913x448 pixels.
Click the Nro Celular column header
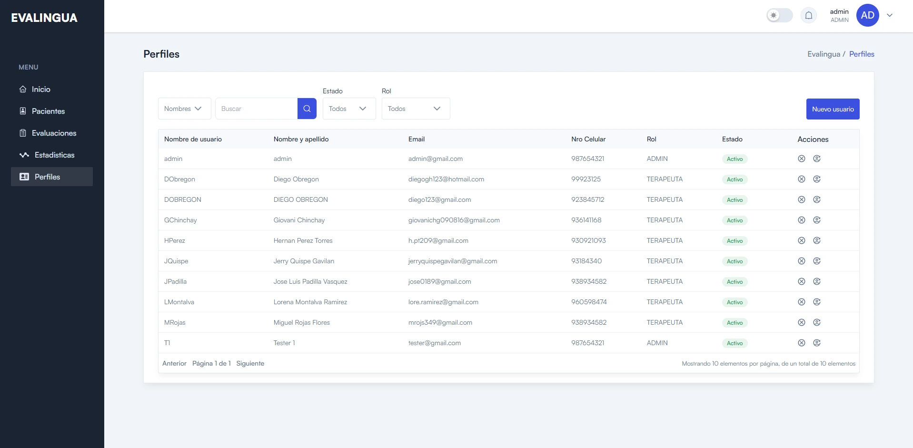point(588,139)
